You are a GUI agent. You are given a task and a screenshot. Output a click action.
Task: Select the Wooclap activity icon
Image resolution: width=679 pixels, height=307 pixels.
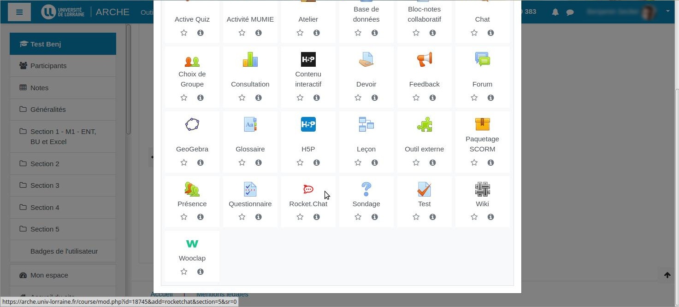(x=192, y=243)
